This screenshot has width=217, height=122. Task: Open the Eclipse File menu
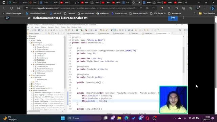click(x=28, y=27)
